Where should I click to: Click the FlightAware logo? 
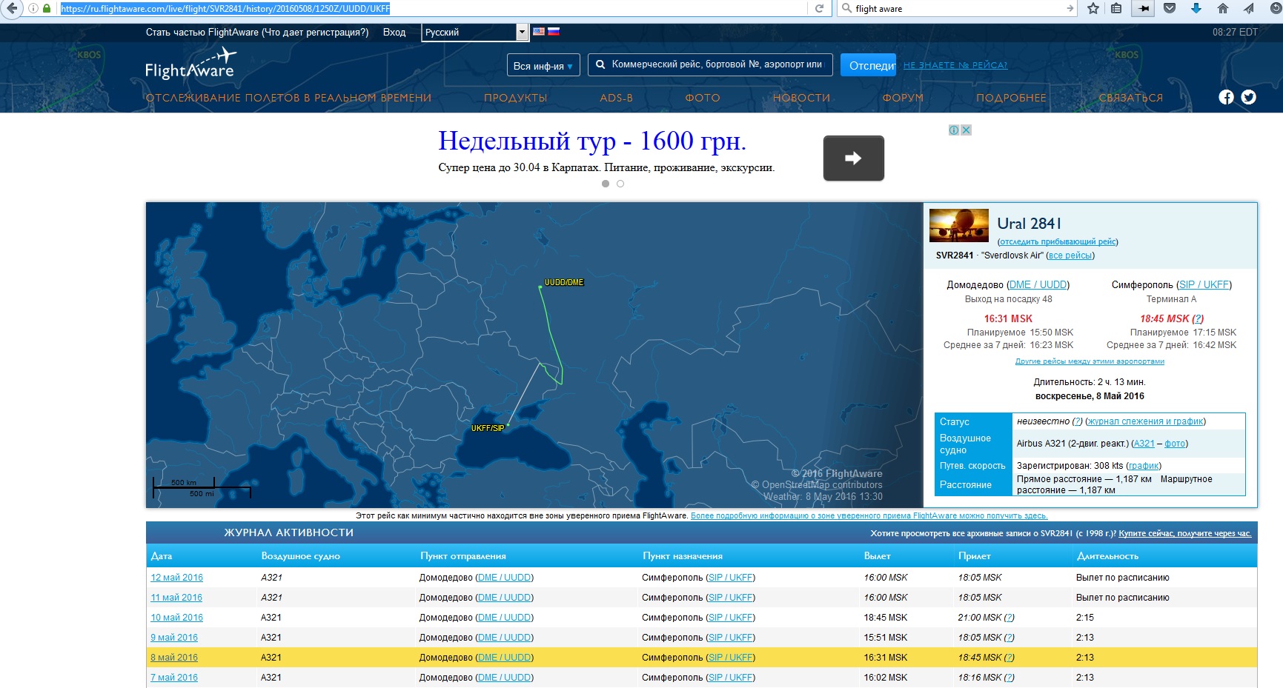click(190, 65)
